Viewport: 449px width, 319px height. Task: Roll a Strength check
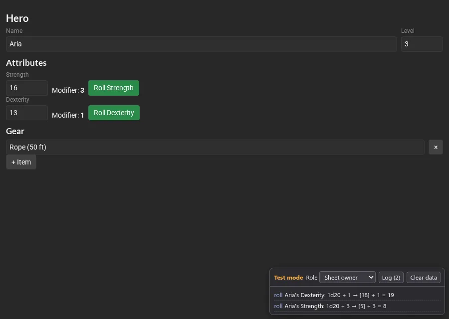(114, 88)
